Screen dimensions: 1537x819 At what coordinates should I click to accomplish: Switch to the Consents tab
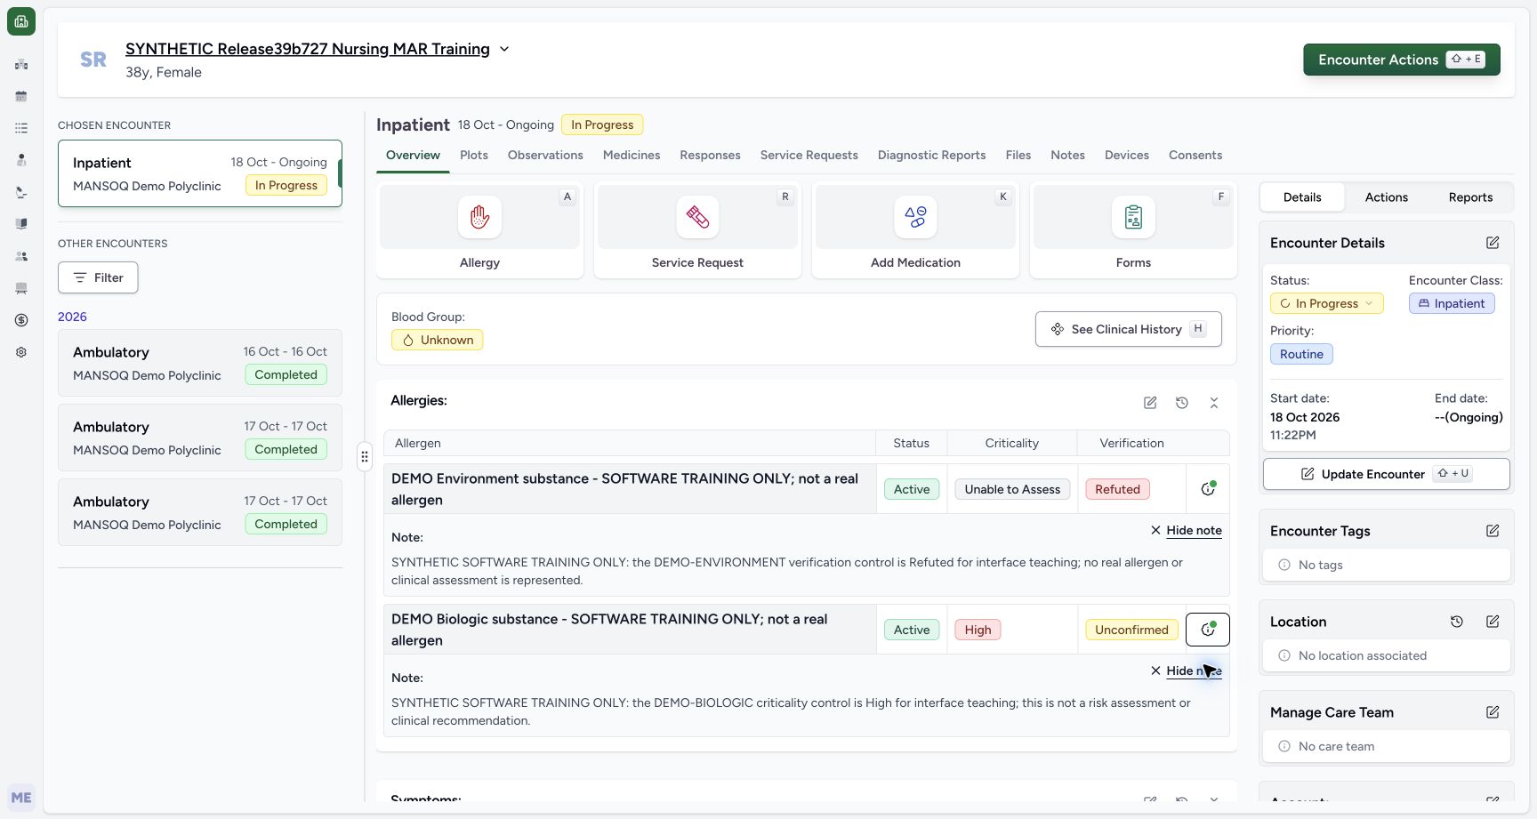click(1195, 155)
